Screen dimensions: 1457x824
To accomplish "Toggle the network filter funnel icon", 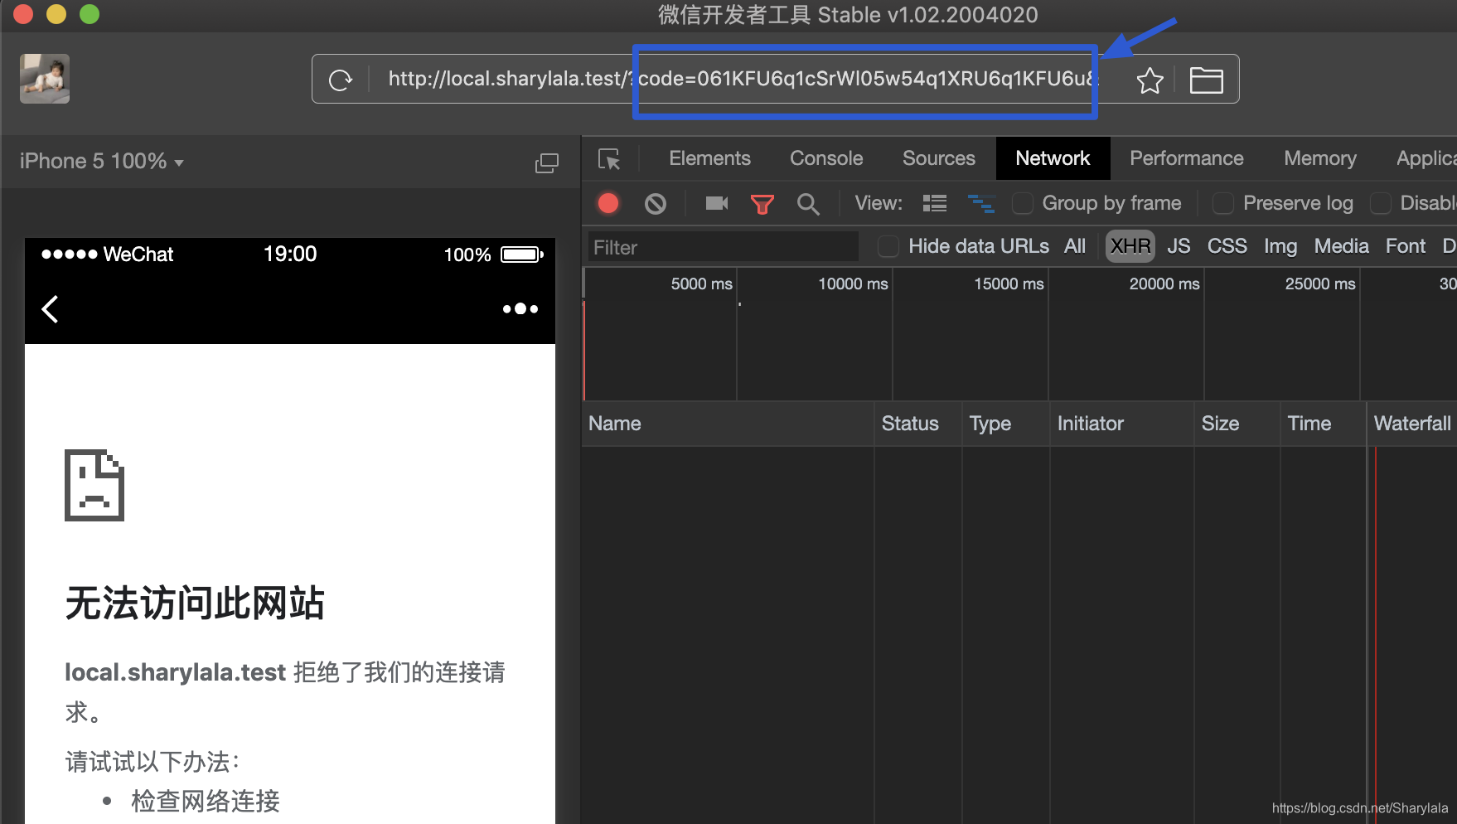I will pos(762,203).
